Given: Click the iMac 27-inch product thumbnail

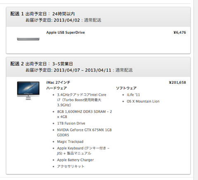Looking at the screenshot, I should point(28,90).
